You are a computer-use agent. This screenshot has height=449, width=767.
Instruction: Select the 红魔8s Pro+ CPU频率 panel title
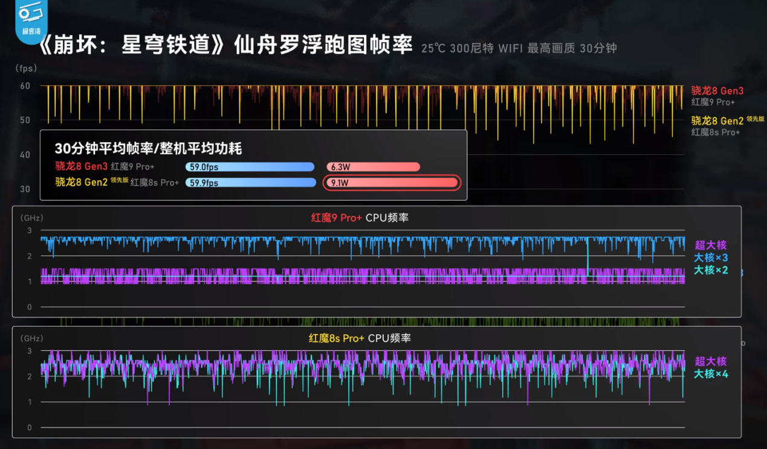pyautogui.click(x=360, y=338)
